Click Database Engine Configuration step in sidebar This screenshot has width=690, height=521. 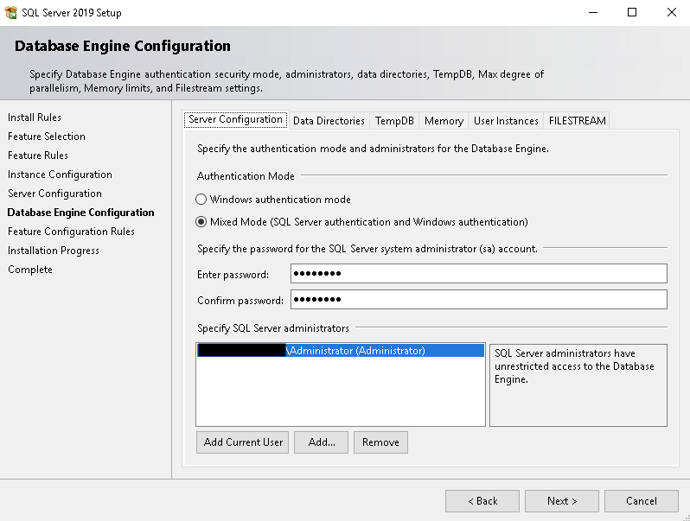81,213
